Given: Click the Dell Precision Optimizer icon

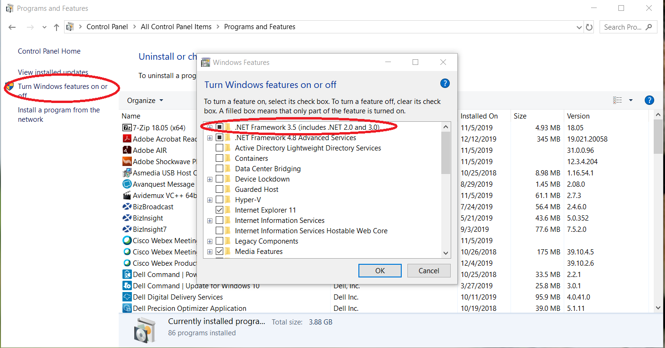Looking at the screenshot, I should tap(127, 308).
